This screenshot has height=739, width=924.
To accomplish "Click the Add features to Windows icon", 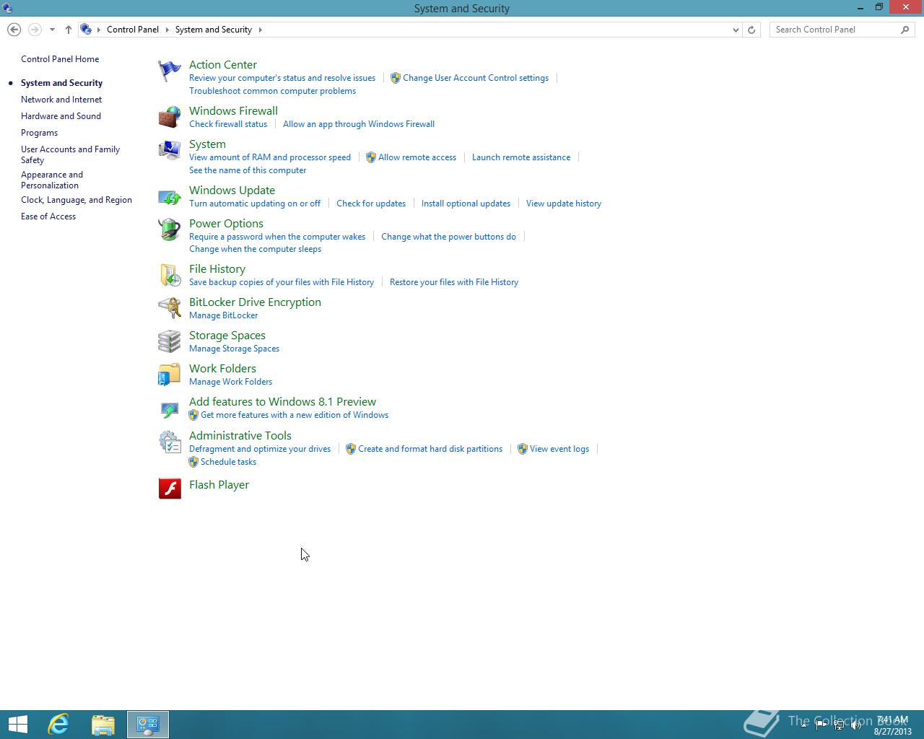I will click(170, 410).
